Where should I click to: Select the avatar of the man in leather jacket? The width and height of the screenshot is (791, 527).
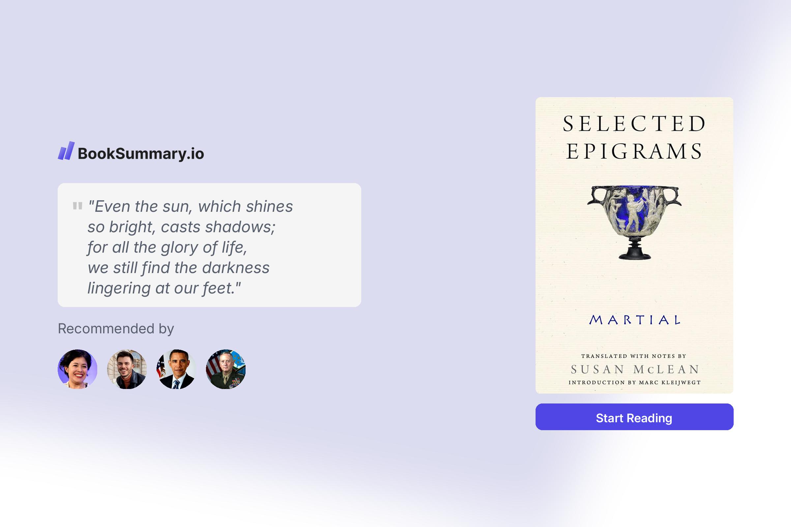coord(127,369)
